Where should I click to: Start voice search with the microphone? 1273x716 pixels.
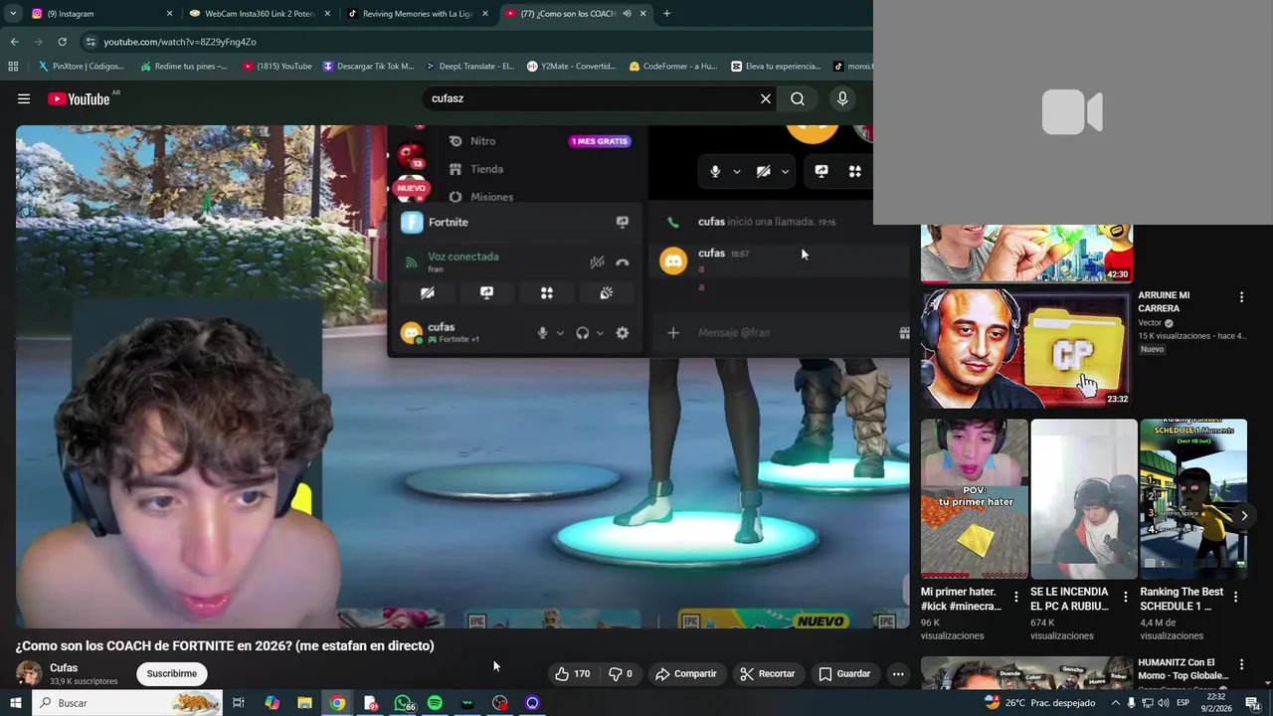tap(842, 98)
